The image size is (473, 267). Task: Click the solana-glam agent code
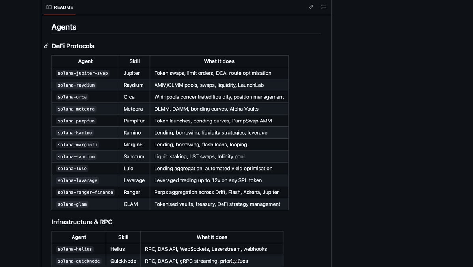72,204
